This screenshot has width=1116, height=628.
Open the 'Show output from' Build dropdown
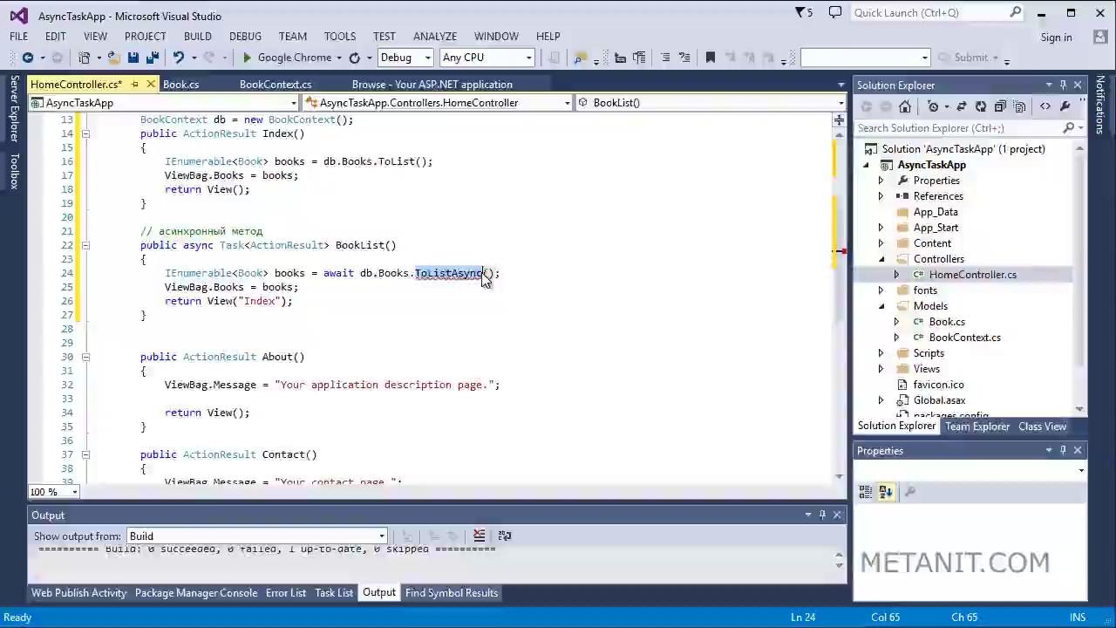[x=381, y=536]
